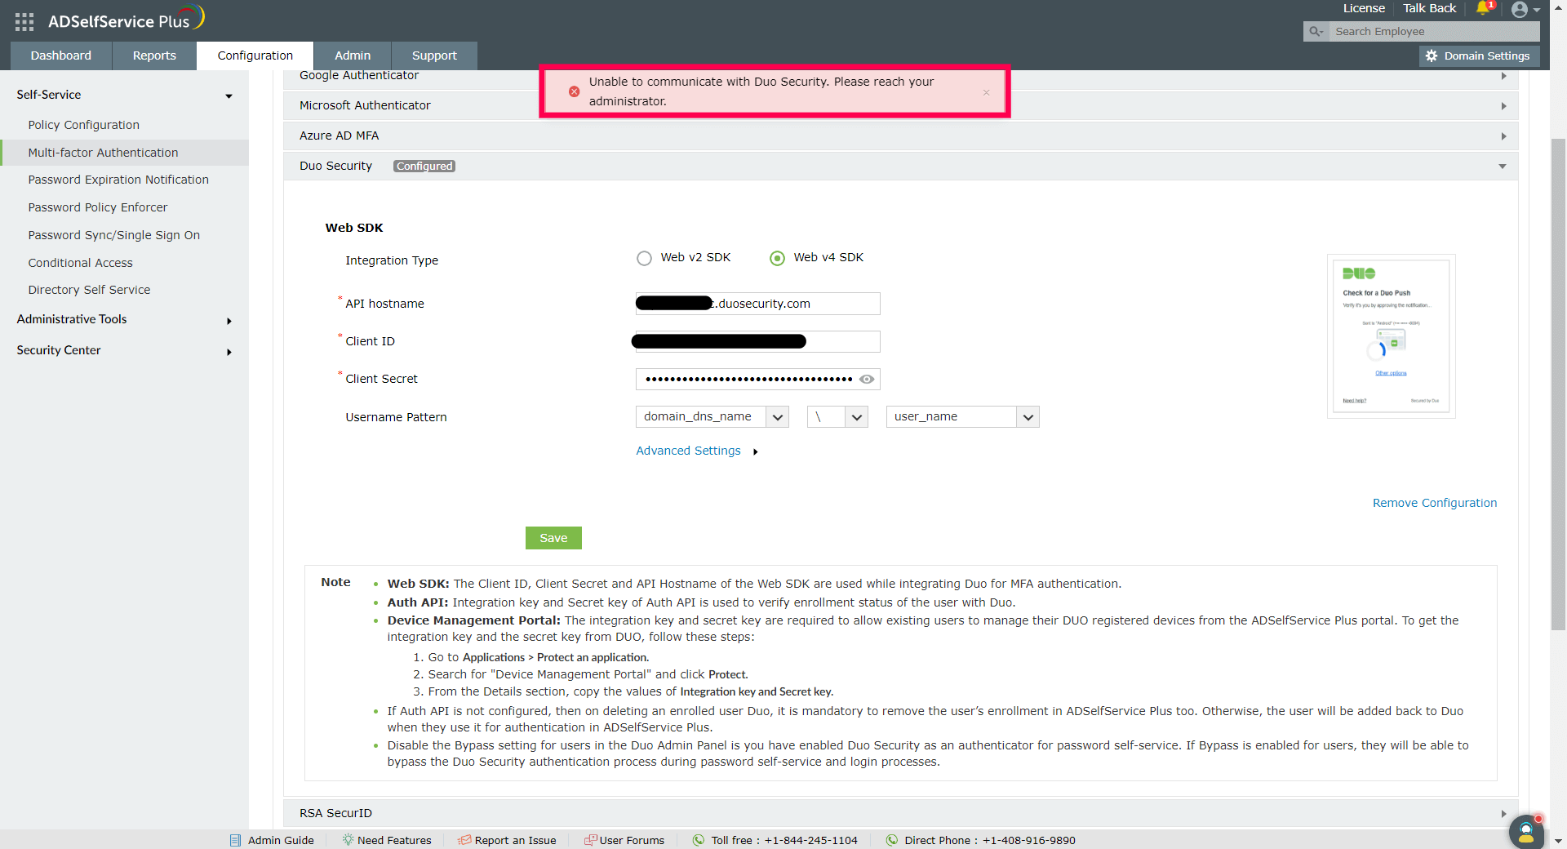Screen dimensions: 1567x849
Task: Open the apps grid menu
Action: click(x=24, y=22)
